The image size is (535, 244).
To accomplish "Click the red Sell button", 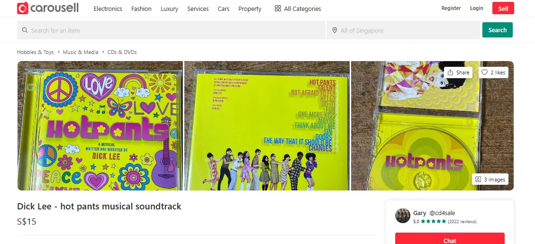I will pos(503,8).
